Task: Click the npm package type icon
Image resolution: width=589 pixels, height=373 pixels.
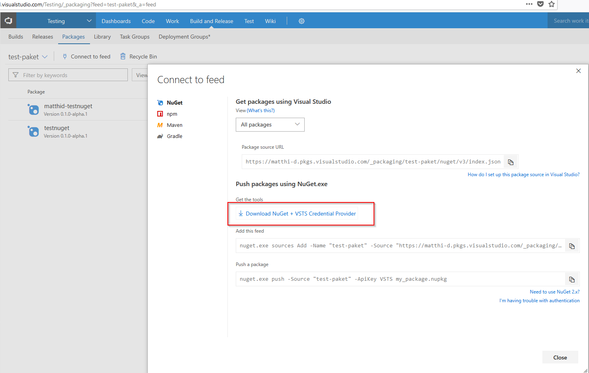Action: point(160,114)
